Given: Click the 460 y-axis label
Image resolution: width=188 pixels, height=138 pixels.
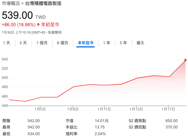Looking at the screenshot, I should tap(5, 96).
